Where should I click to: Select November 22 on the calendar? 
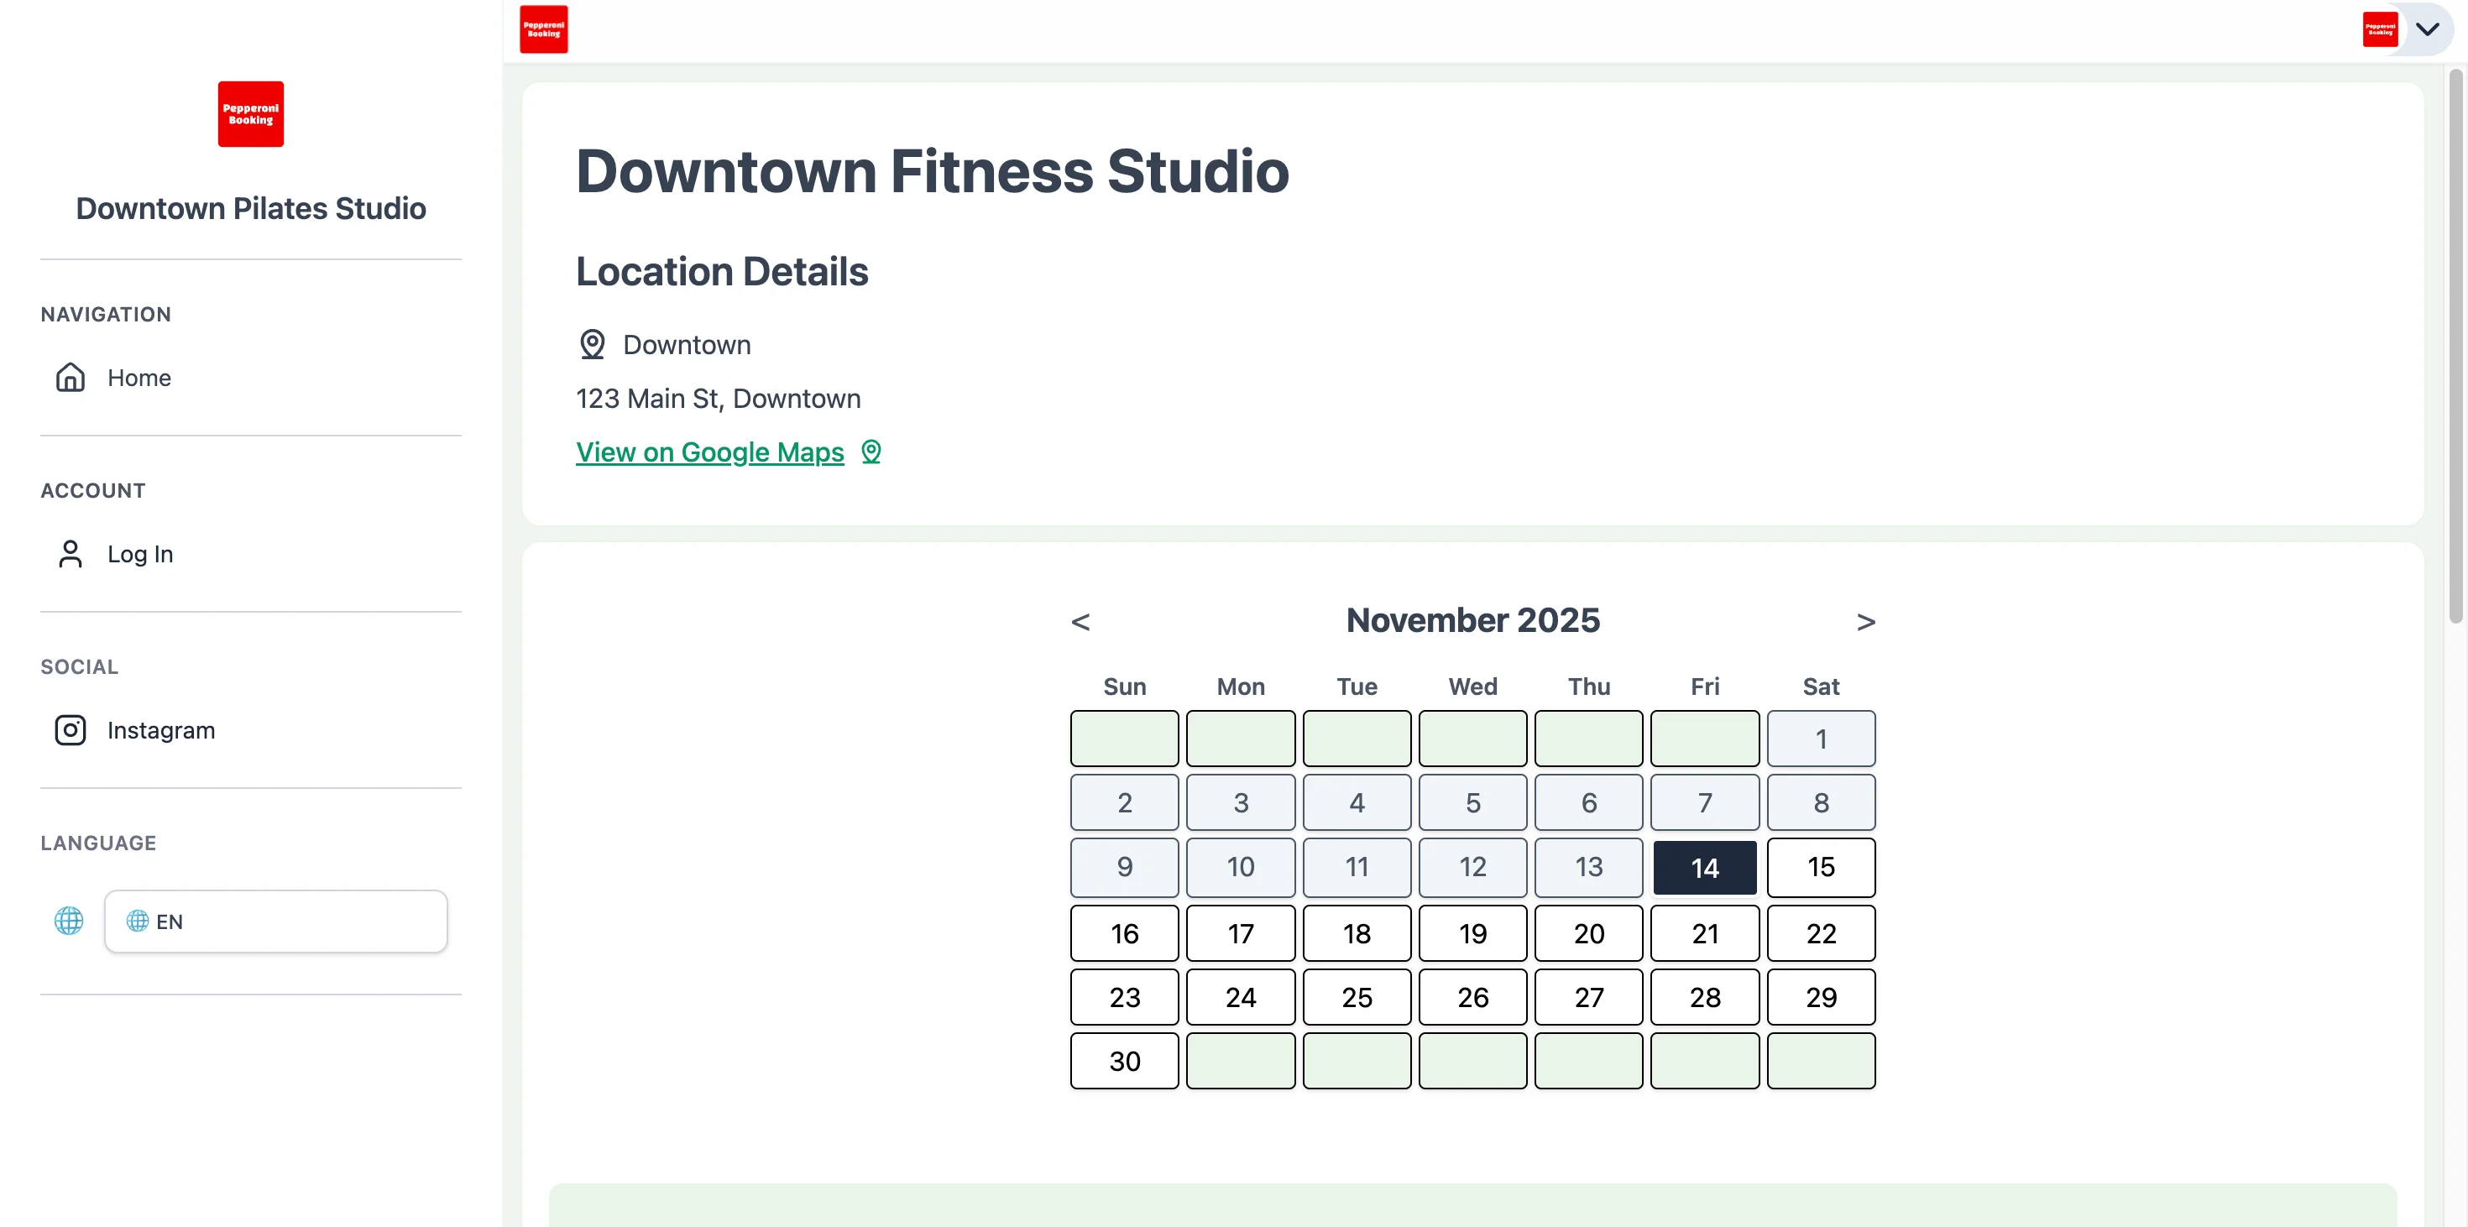pyautogui.click(x=1820, y=932)
